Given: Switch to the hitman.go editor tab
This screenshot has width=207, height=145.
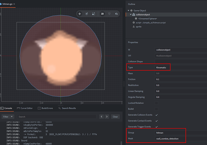Looking at the screenshot, I should (x=7, y=4).
